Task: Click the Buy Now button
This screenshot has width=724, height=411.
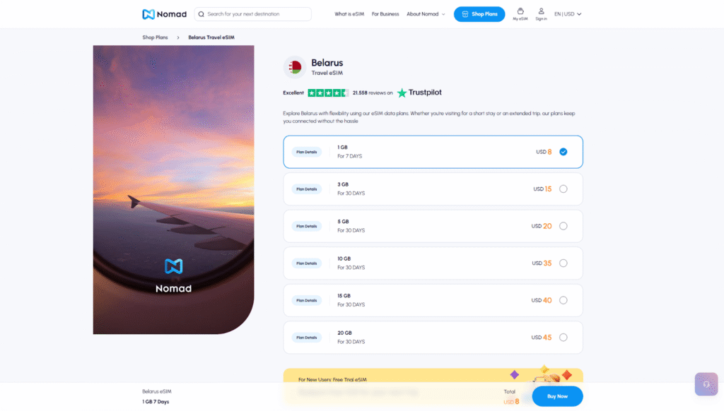Action: (x=557, y=396)
